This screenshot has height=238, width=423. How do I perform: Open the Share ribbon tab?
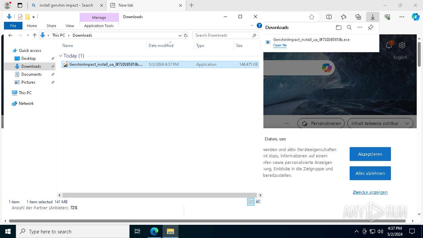(51, 25)
